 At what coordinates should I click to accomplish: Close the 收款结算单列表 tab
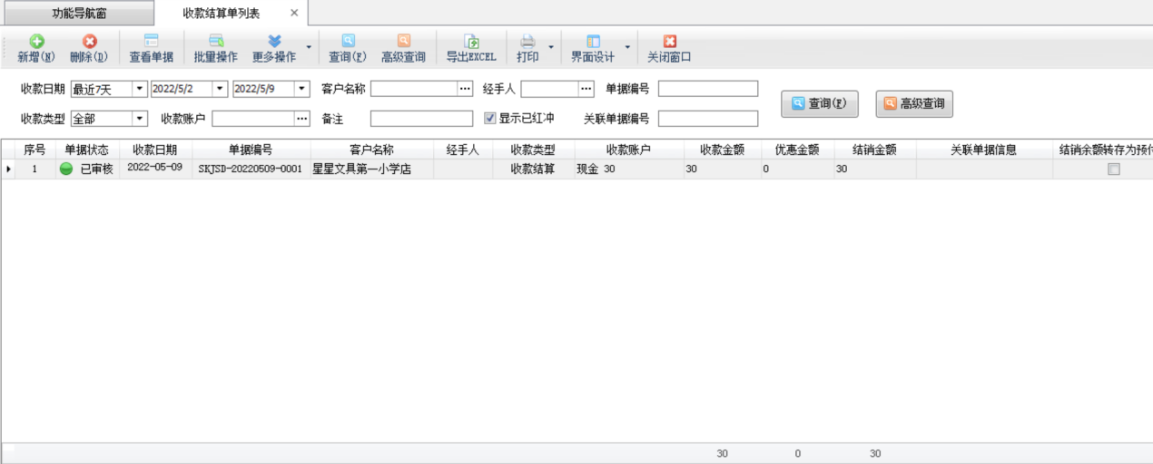[294, 13]
